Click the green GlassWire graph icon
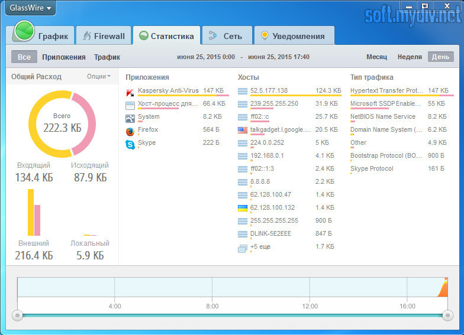Screen dimensions: 464x335 point(24,31)
